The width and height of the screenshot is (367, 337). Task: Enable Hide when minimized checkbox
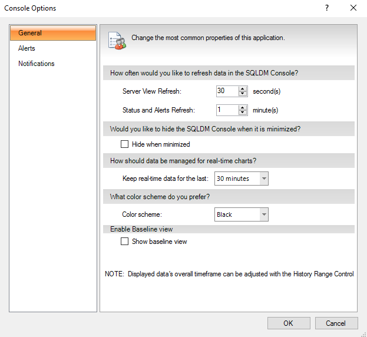click(x=124, y=144)
